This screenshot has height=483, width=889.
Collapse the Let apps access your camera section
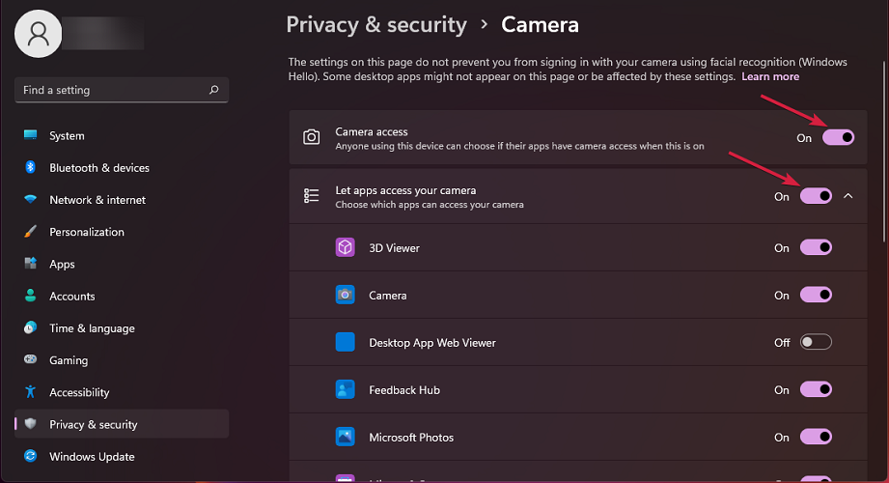pos(848,196)
